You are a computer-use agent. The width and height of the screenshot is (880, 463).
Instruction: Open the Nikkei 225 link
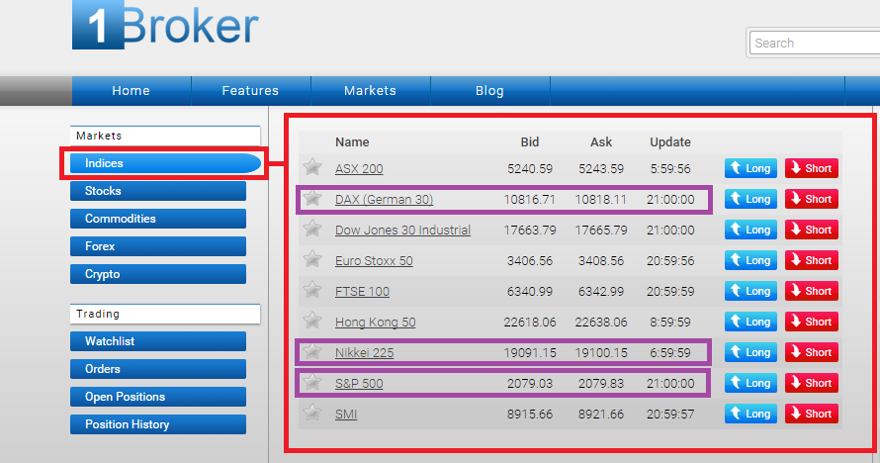[364, 353]
